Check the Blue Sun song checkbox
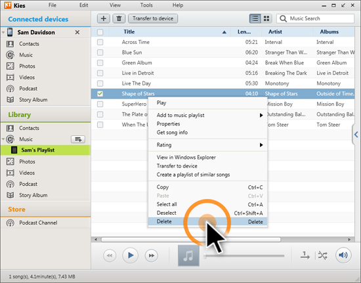 coord(100,53)
